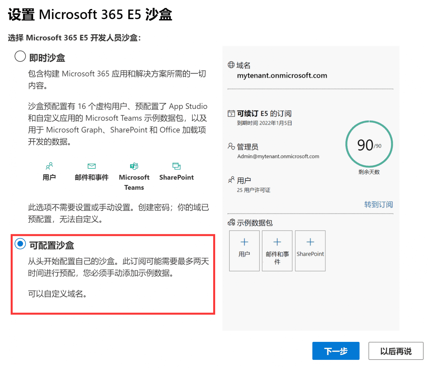The width and height of the screenshot is (432, 368).
Task: Add 邮件和事件 sample data pack
Action: pos(277,250)
